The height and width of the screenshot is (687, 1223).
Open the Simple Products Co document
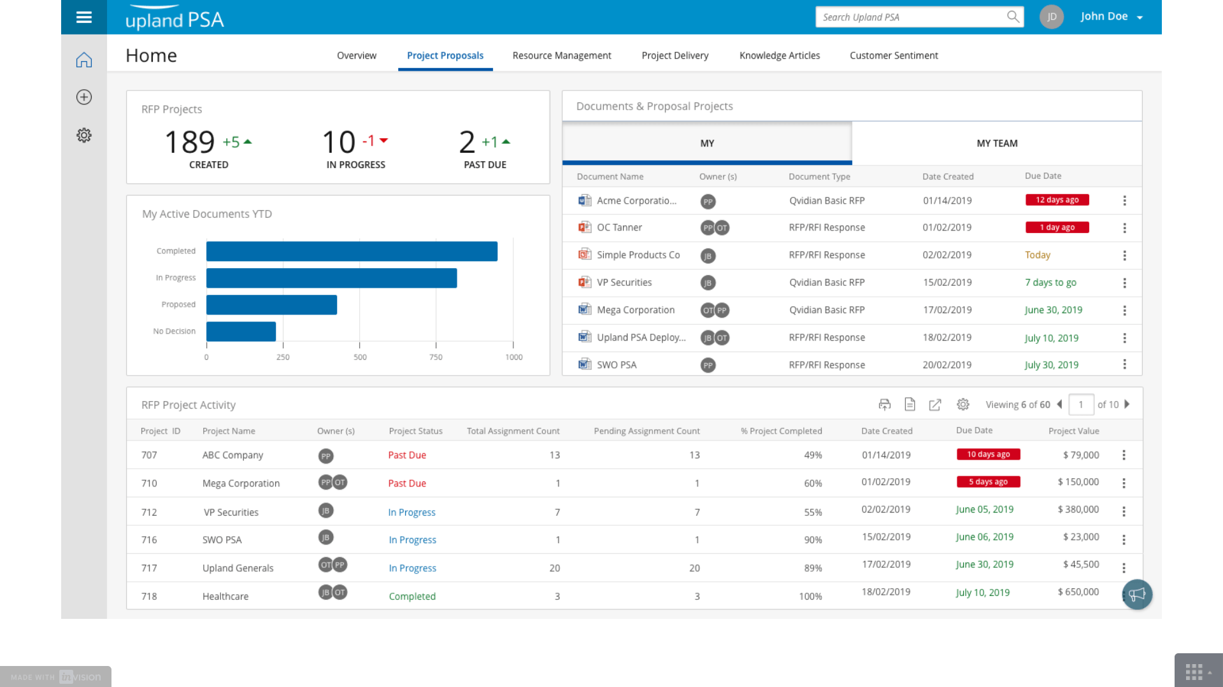tap(638, 255)
